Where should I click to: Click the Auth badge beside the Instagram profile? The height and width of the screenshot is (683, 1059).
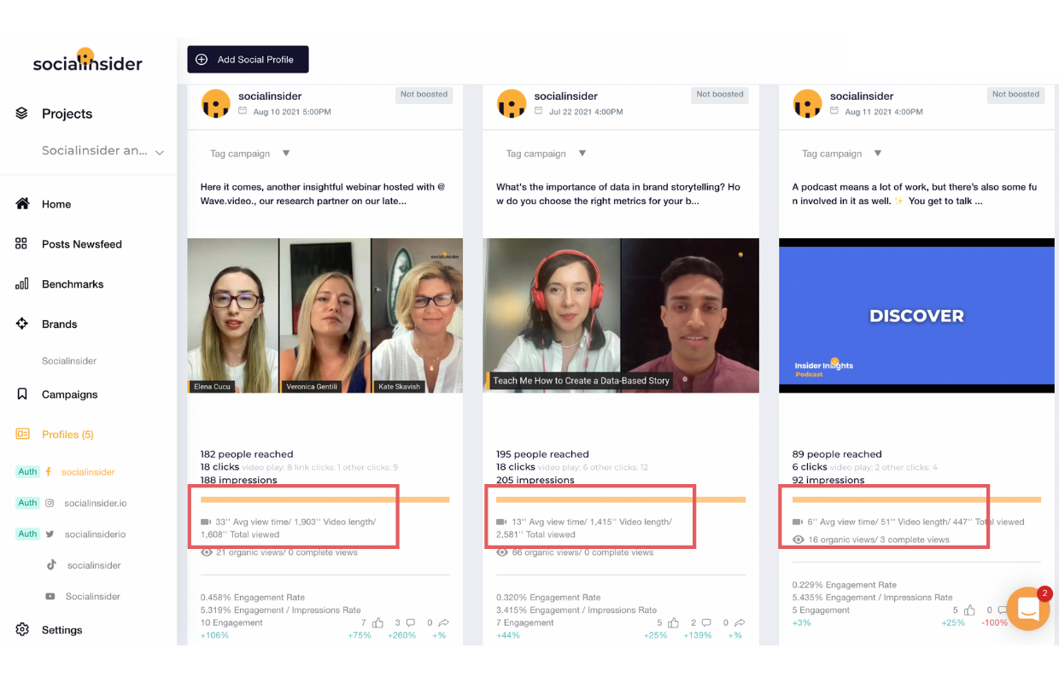pyautogui.click(x=28, y=504)
